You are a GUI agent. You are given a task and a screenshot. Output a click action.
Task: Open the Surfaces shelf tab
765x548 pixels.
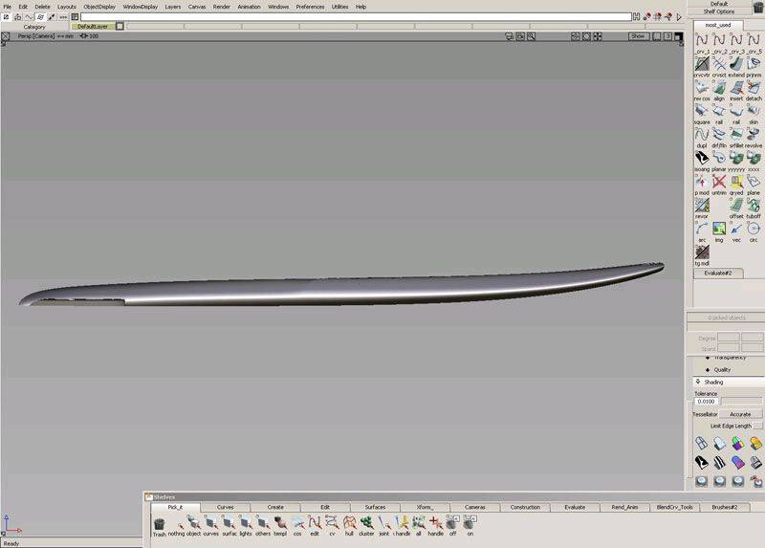(375, 507)
